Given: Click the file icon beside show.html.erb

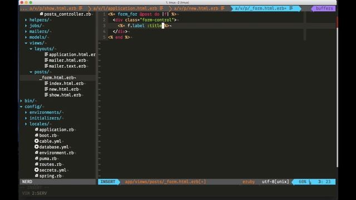Looking at the screenshot, I should (x=46, y=95).
